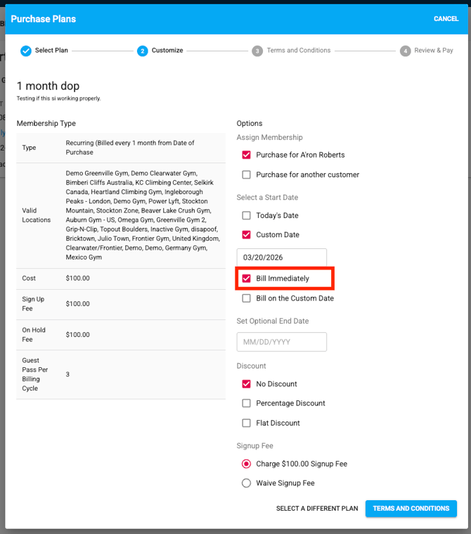This screenshot has width=471, height=534.
Task: Uncheck Purchase for A'ron Roberts
Action: point(246,155)
